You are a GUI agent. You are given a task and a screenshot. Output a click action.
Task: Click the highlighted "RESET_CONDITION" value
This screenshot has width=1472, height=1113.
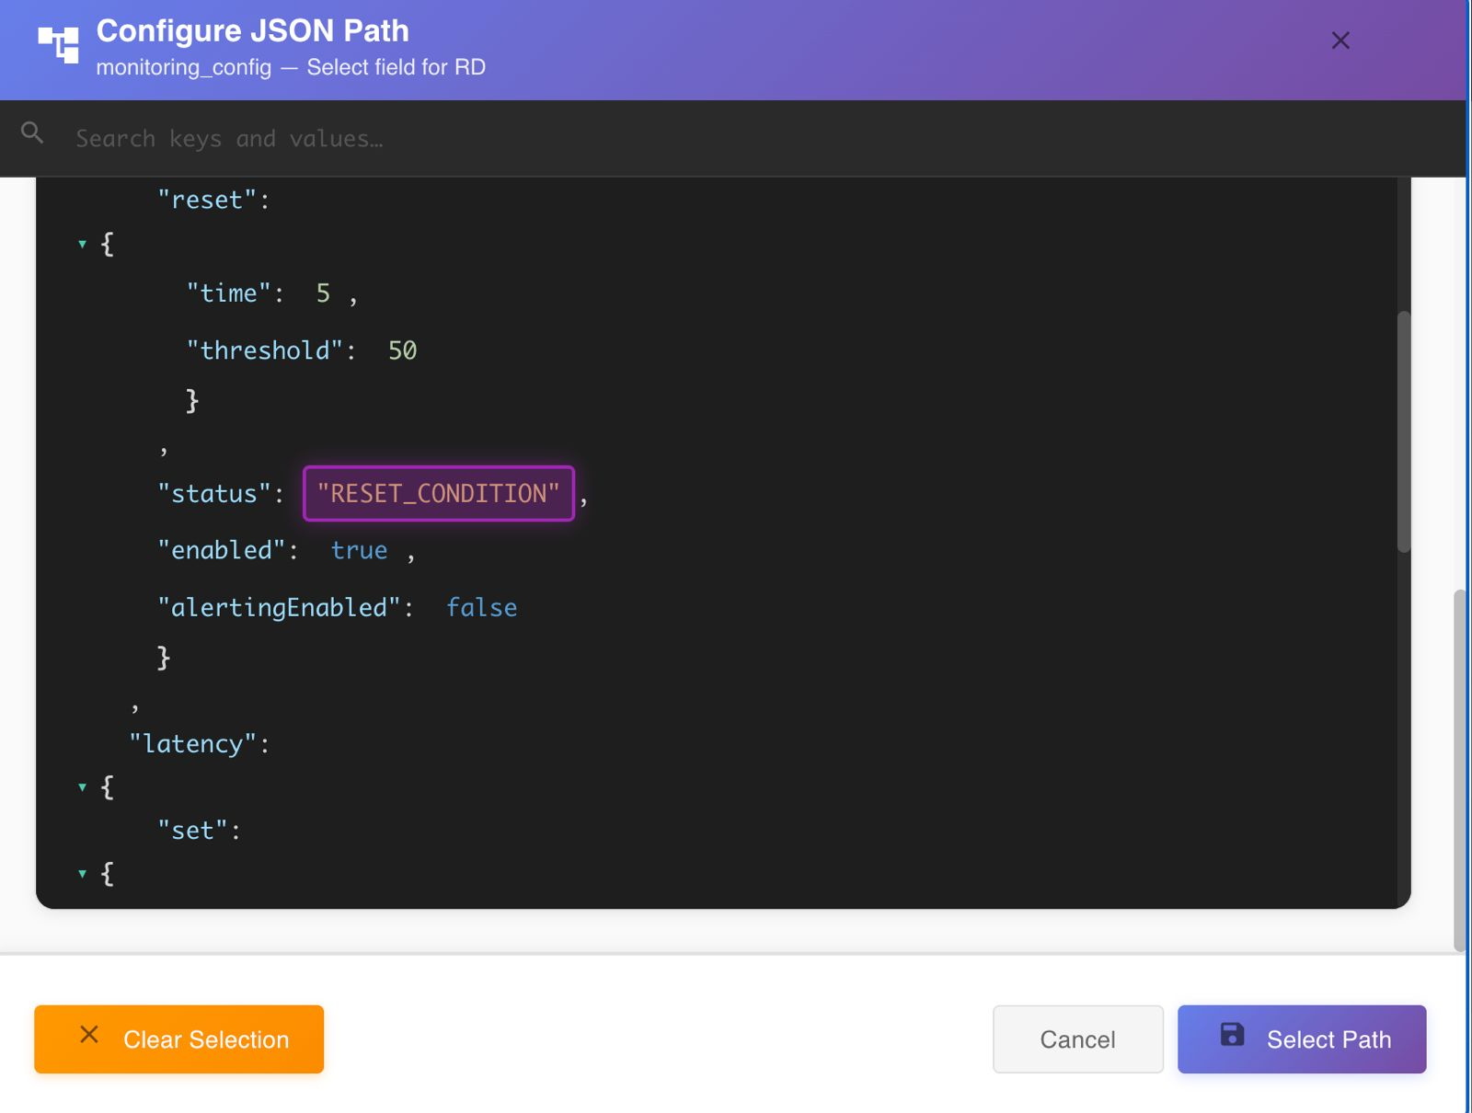coord(439,494)
